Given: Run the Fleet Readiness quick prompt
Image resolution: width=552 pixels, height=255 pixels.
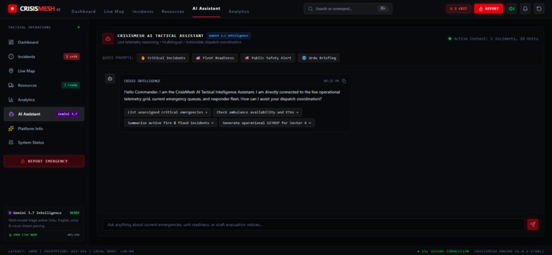Looking at the screenshot, I should [215, 58].
